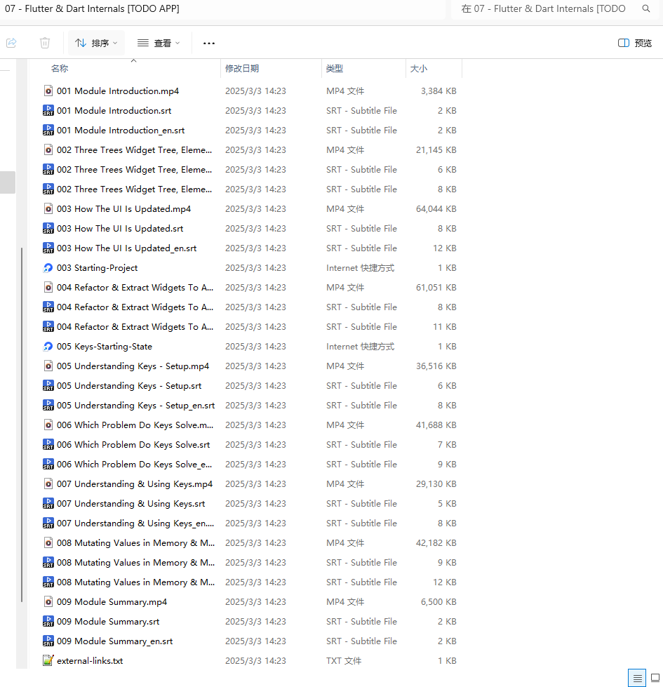Click SRT icon of 007 Understanding & Using Keys.srt

pyautogui.click(x=48, y=503)
